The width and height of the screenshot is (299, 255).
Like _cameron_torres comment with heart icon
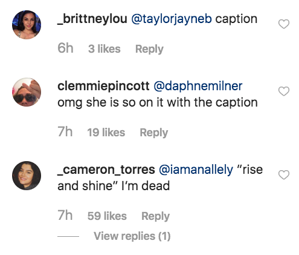pos(284,175)
